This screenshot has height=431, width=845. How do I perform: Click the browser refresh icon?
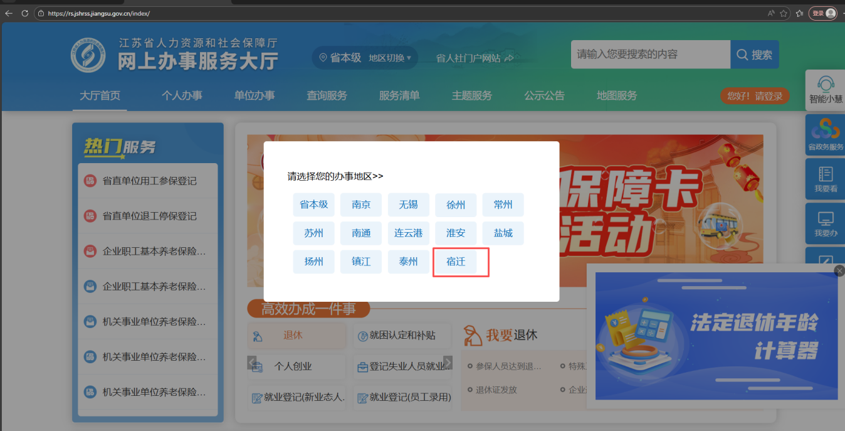[x=25, y=13]
